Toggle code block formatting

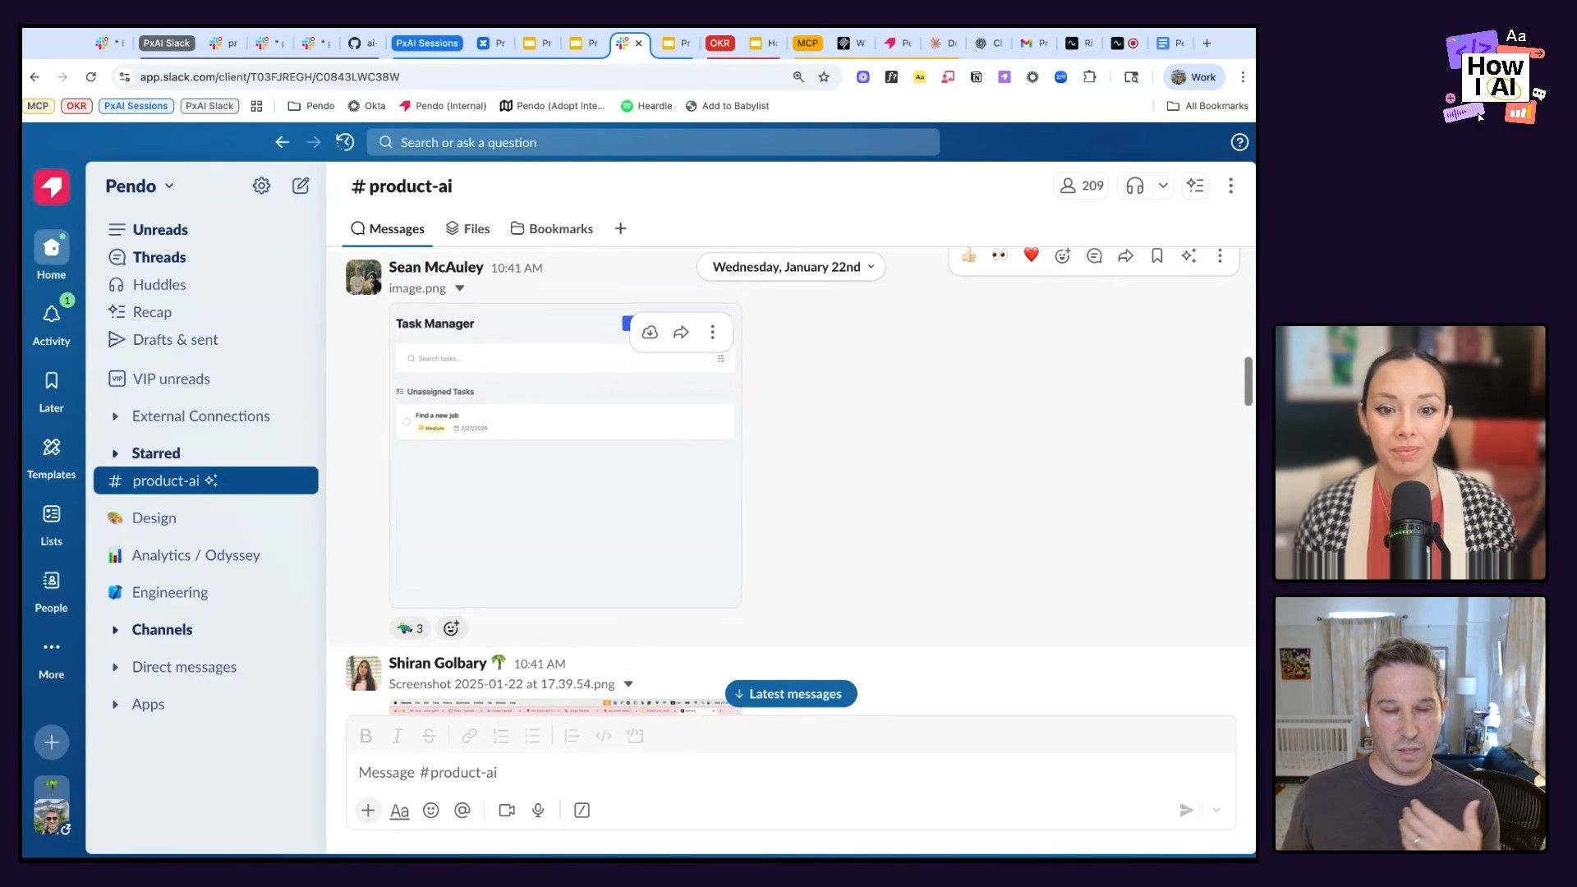tap(635, 736)
